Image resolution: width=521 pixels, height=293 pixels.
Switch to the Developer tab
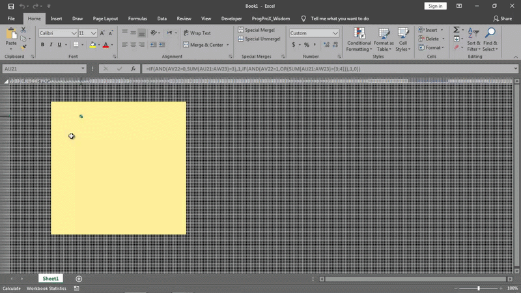(x=231, y=19)
